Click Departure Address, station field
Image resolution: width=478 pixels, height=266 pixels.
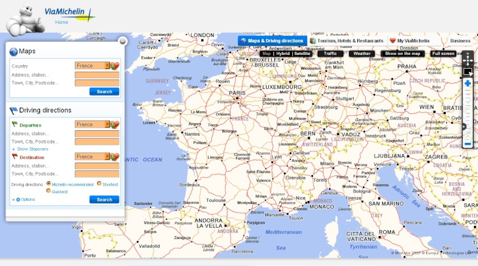pyautogui.click(x=97, y=134)
